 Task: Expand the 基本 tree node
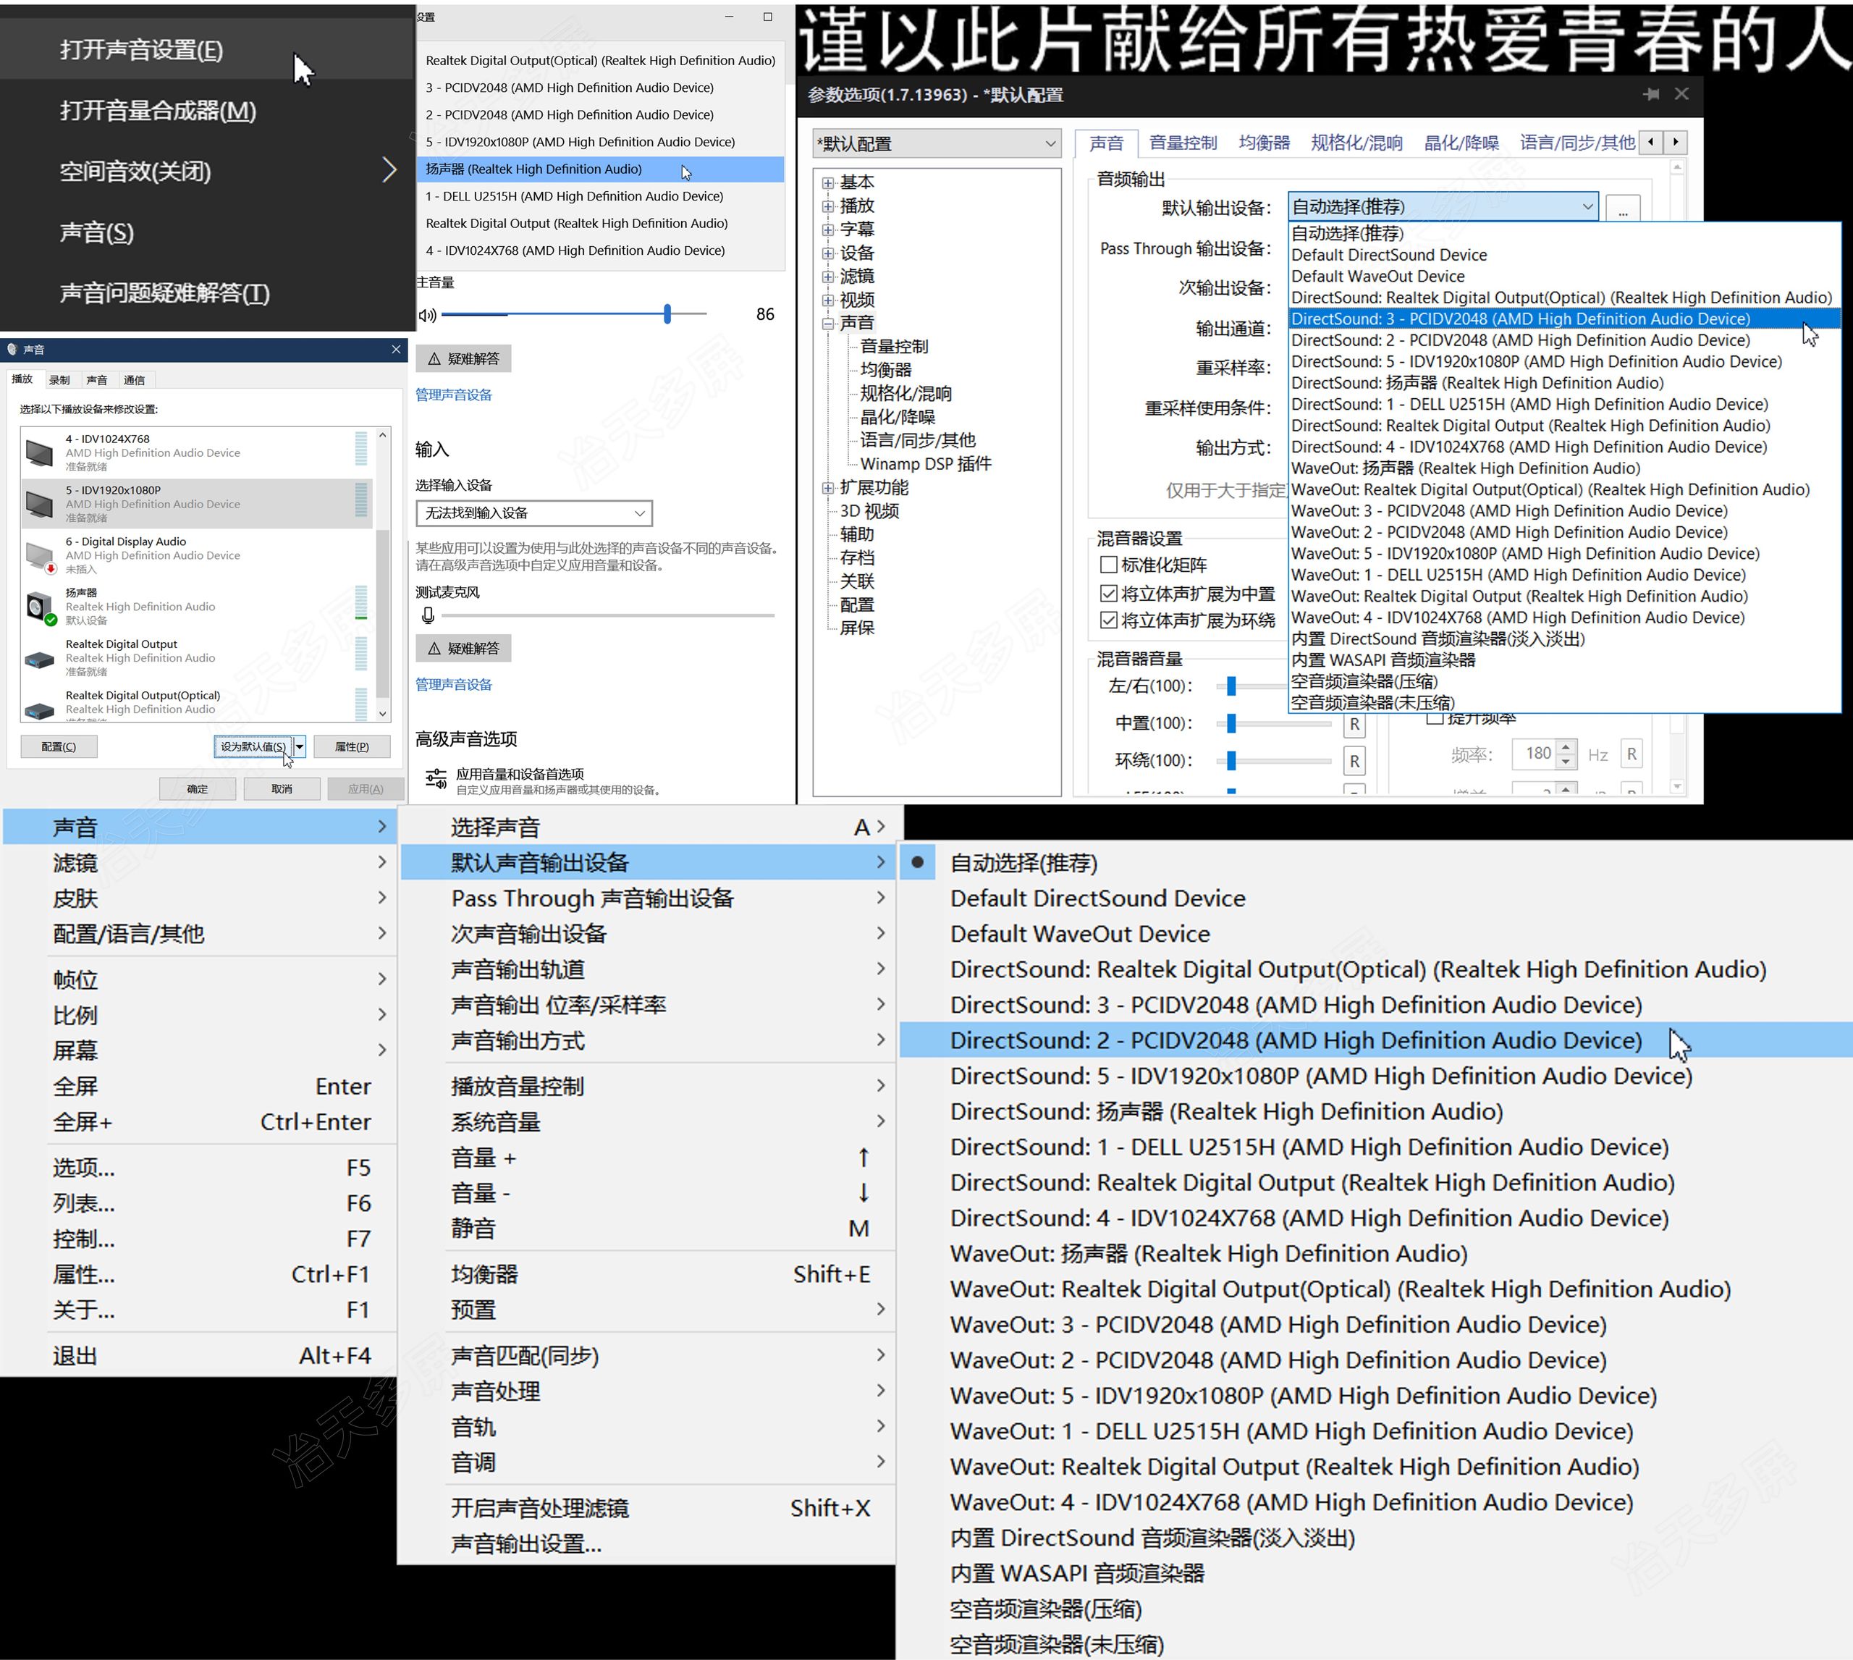(x=828, y=182)
